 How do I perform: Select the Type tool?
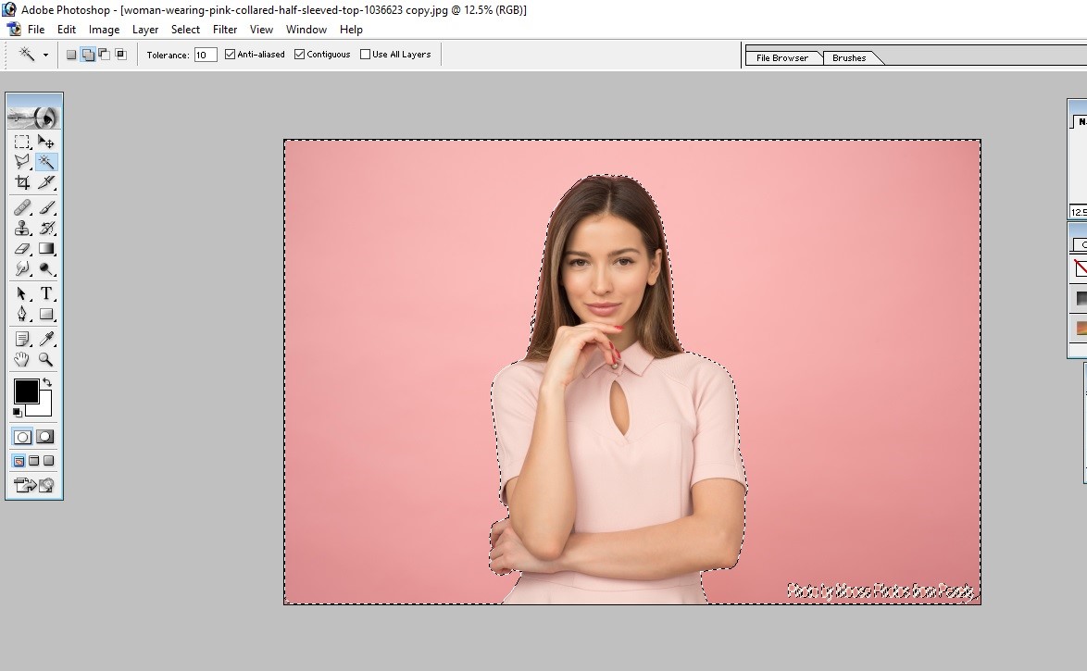tap(45, 293)
